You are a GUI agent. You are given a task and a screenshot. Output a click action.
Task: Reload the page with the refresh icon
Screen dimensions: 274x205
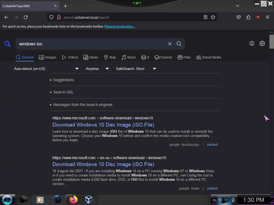coord(26,17)
